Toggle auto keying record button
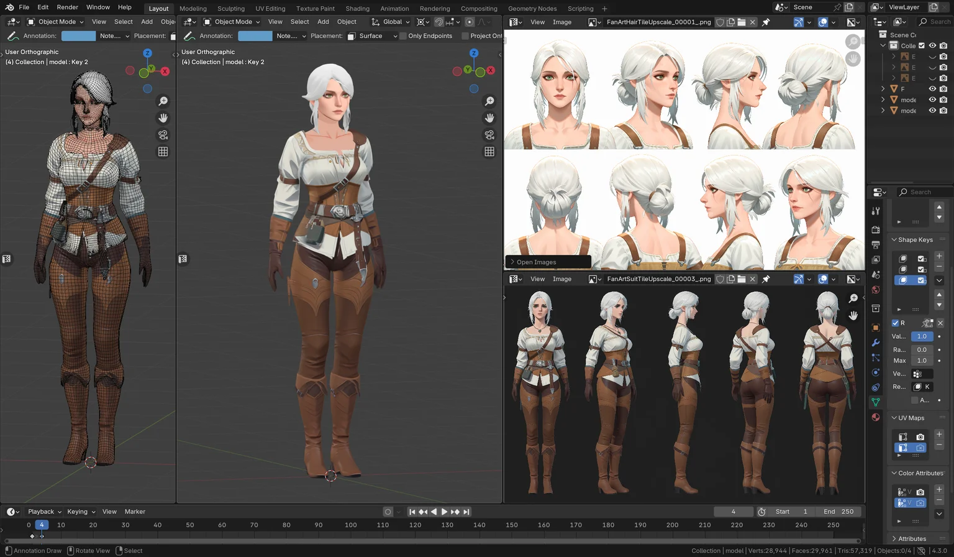The width and height of the screenshot is (954, 557). (388, 512)
